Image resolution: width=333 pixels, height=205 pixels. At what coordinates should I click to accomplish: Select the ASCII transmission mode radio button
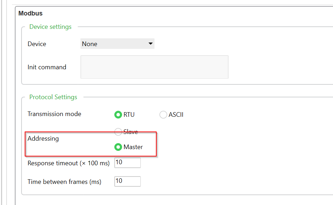click(x=163, y=115)
